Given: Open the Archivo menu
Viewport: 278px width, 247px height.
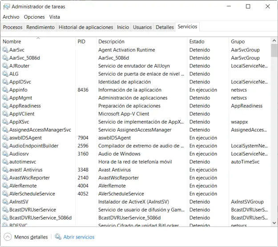Looking at the screenshot, I should coord(11,17).
